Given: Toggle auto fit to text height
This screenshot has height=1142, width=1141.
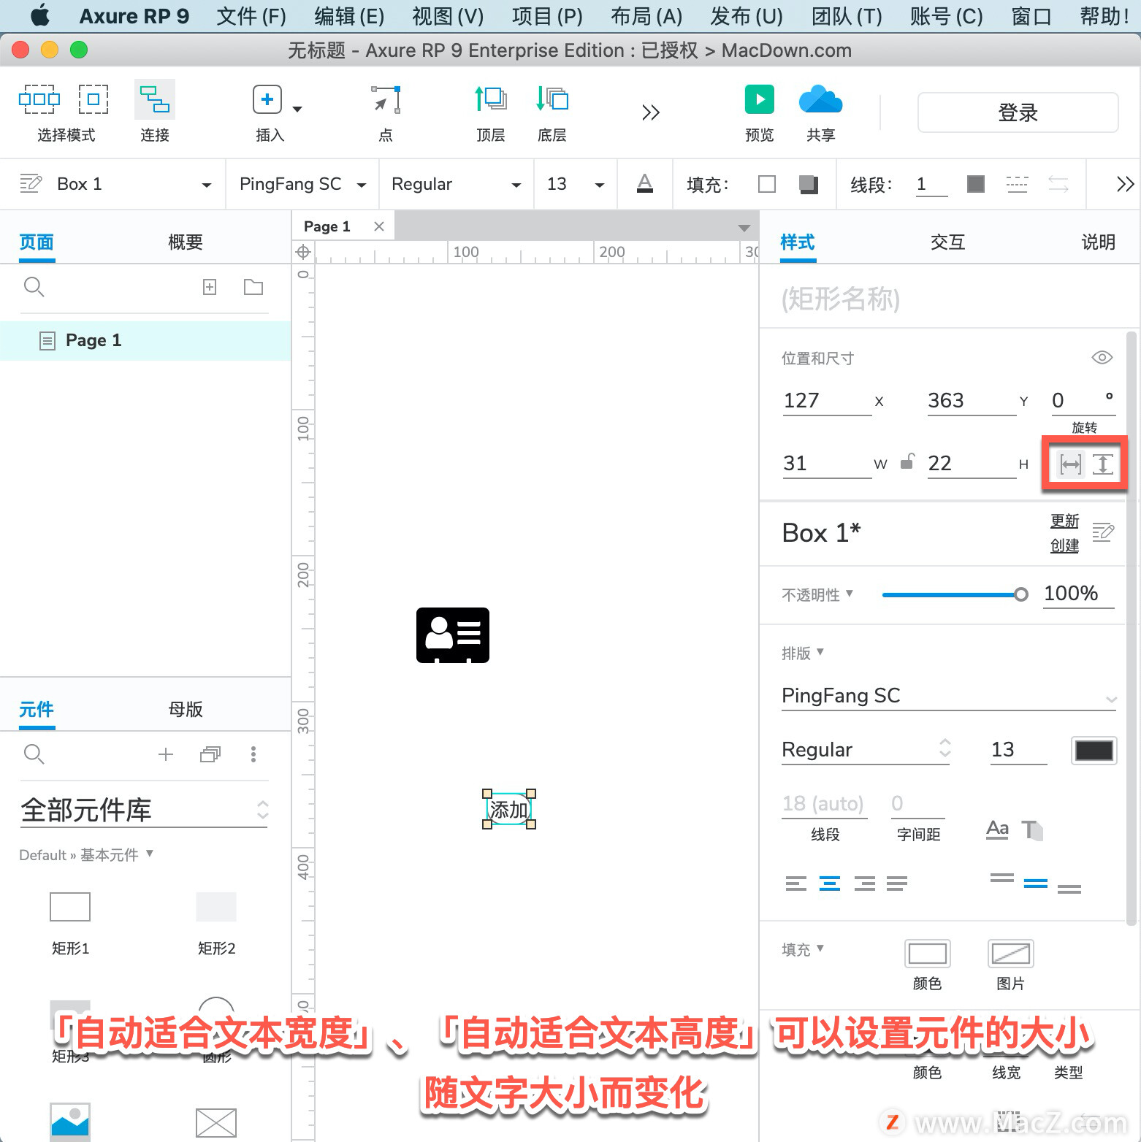Looking at the screenshot, I should pyautogui.click(x=1103, y=464).
